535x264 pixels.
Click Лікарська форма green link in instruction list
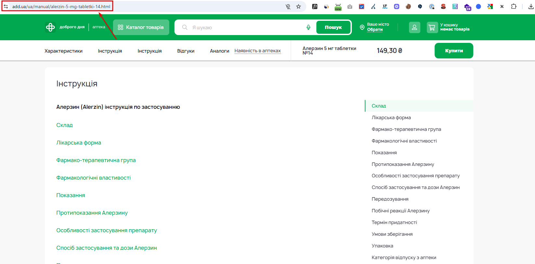coord(79,143)
